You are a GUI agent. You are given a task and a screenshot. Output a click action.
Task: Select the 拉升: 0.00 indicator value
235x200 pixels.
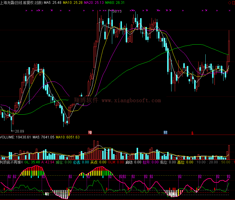point(151,162)
